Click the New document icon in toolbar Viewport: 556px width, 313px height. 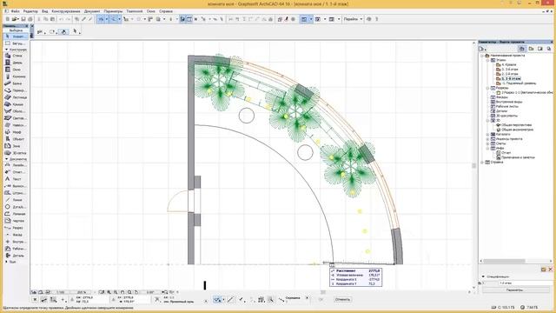(8, 19)
